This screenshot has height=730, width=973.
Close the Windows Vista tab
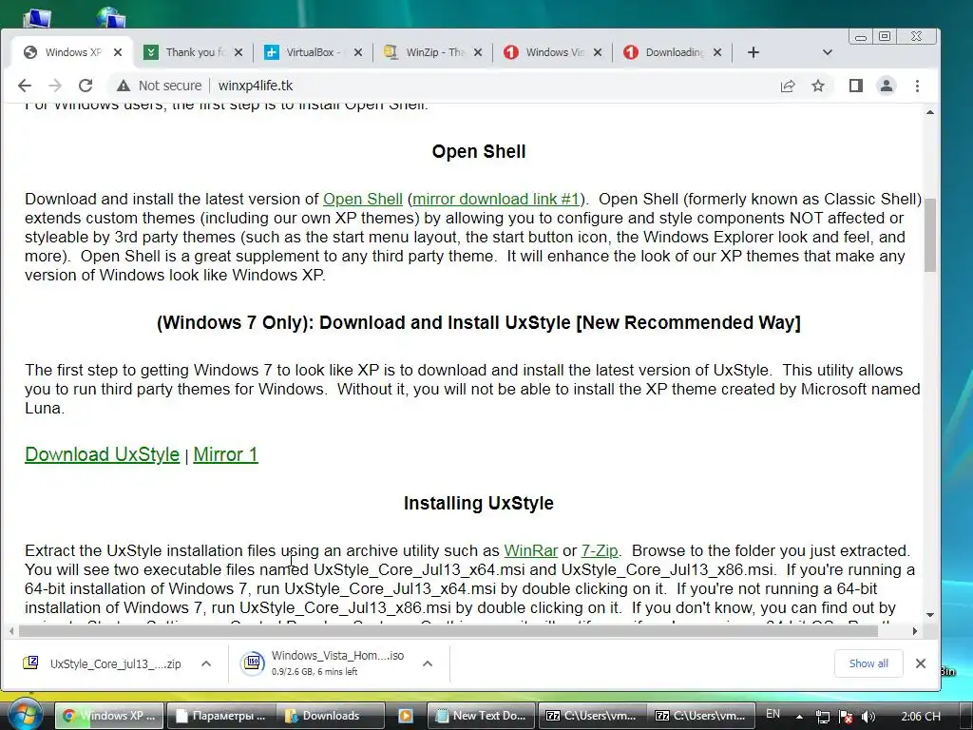pos(598,53)
